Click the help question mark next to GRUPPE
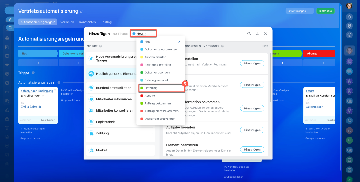The width and height of the screenshot is (360, 182). (x=100, y=46)
